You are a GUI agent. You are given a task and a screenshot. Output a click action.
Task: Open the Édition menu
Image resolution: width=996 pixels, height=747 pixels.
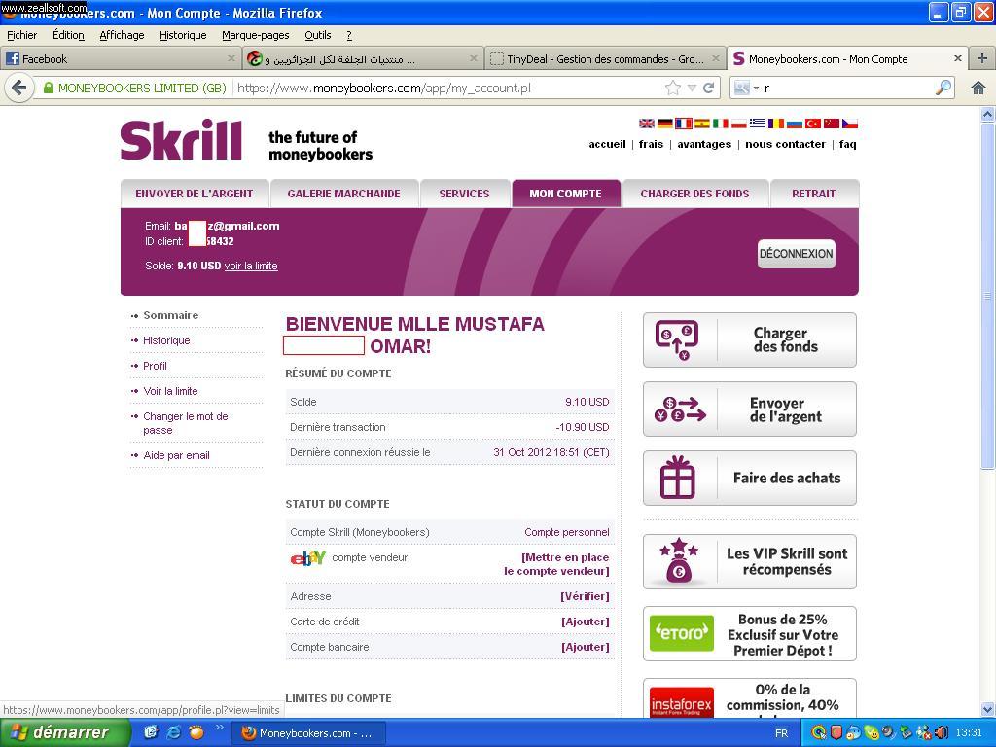68,35
